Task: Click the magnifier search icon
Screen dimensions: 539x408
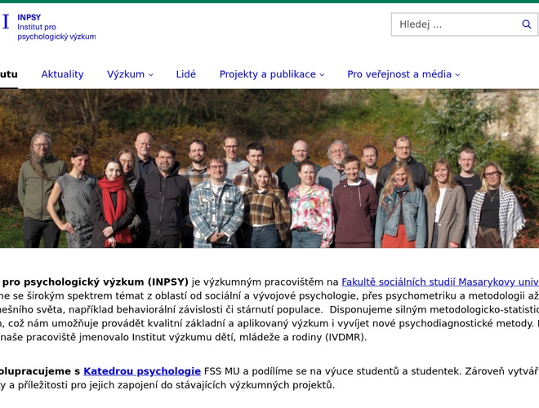Action: click(527, 24)
